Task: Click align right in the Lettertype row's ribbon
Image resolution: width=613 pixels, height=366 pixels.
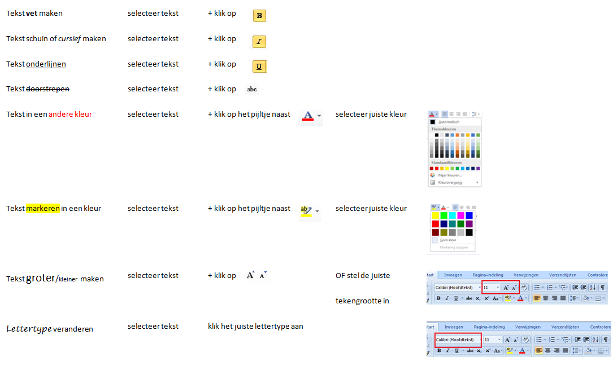Action: (x=557, y=351)
